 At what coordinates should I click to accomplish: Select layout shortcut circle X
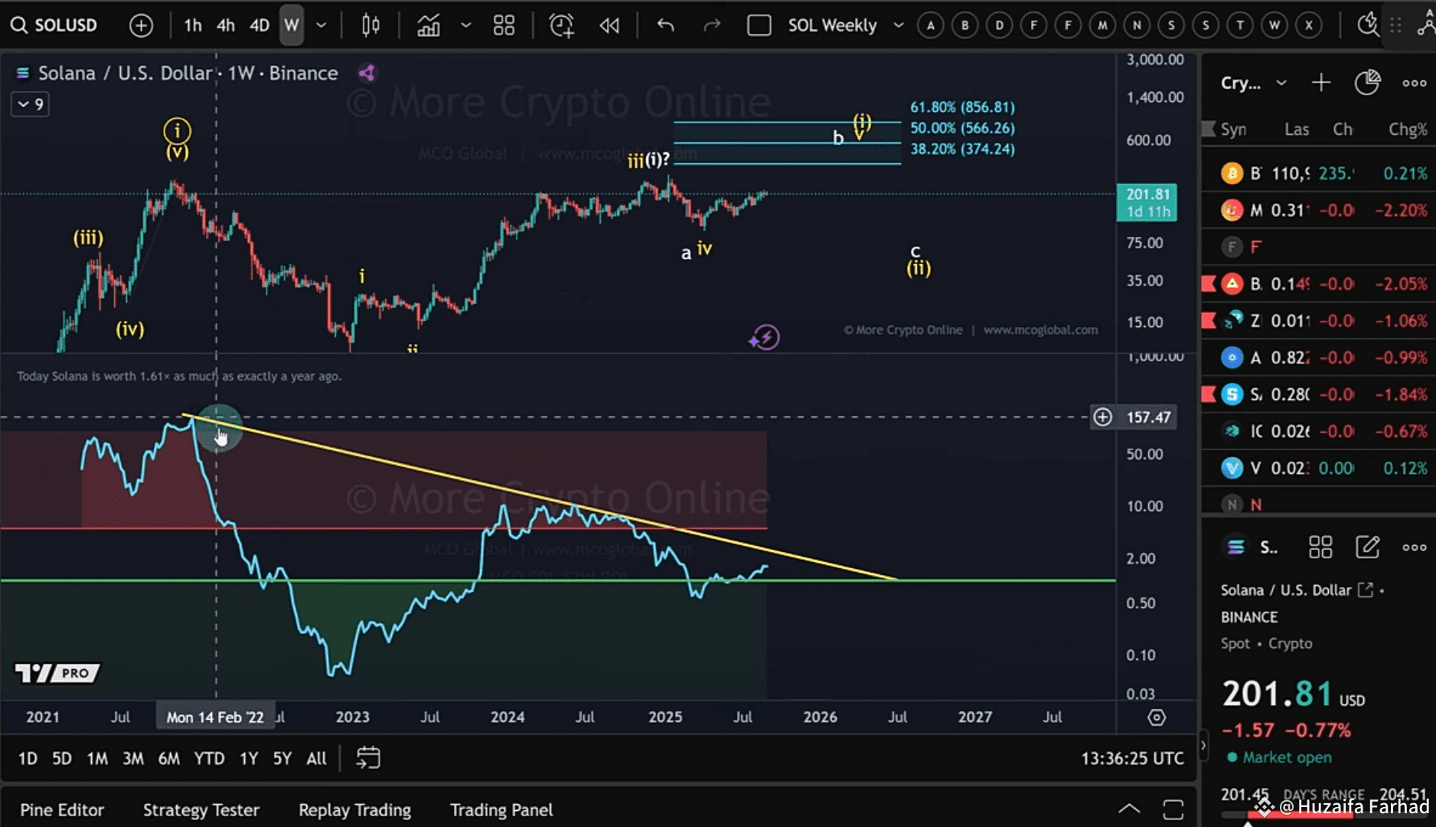tap(1309, 25)
